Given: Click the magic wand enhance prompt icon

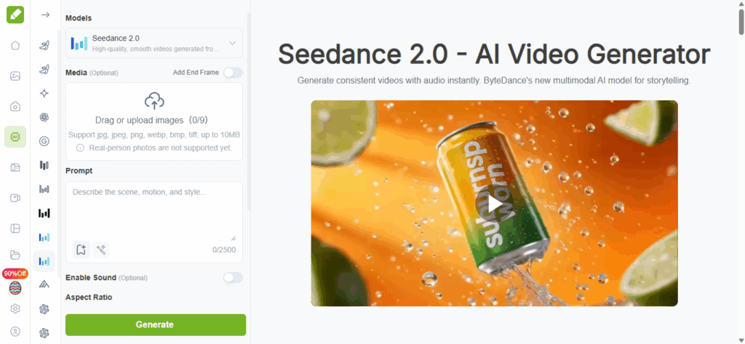Looking at the screenshot, I should pos(101,249).
